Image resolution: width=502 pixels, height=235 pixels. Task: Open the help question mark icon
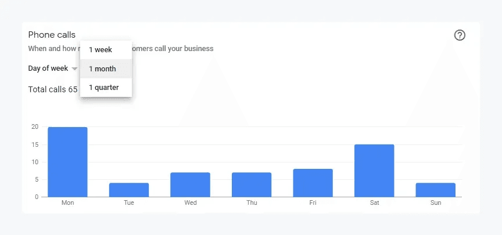(x=460, y=35)
